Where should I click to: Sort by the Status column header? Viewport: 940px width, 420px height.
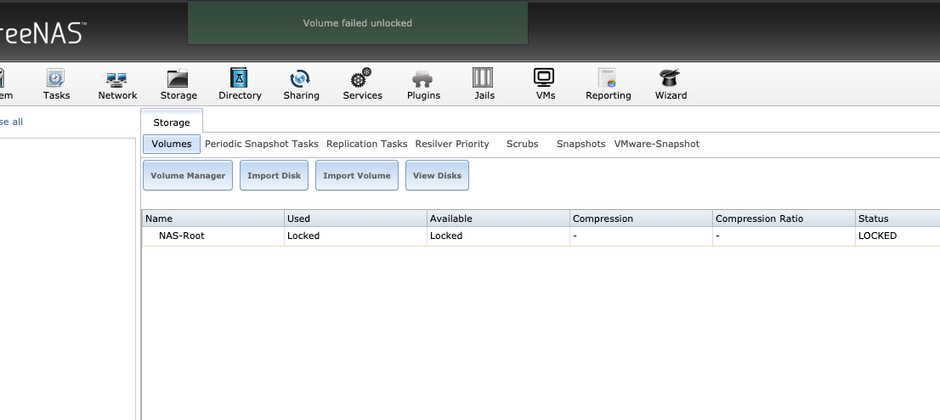[898, 219]
